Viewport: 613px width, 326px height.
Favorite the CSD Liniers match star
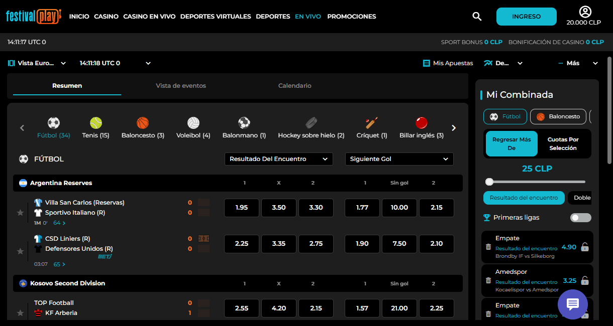(x=20, y=250)
